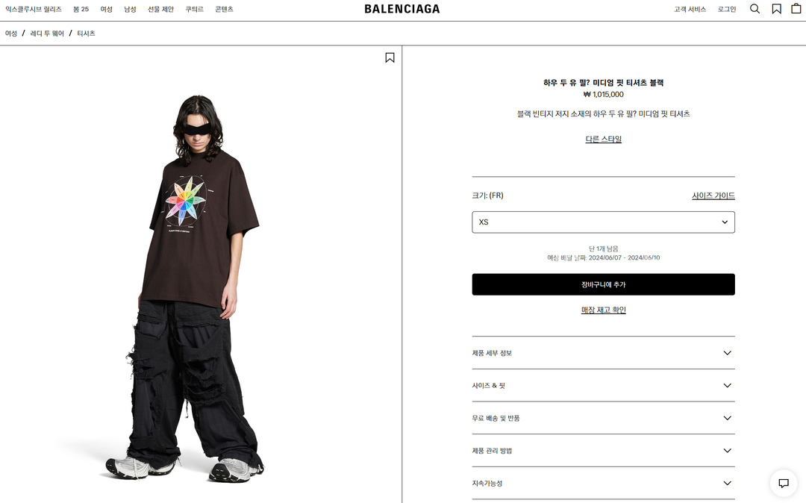
Task: Check store stock via 매장 재고 확인
Action: 604,310
